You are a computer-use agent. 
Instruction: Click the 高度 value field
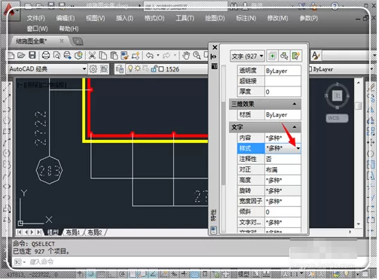point(283,180)
